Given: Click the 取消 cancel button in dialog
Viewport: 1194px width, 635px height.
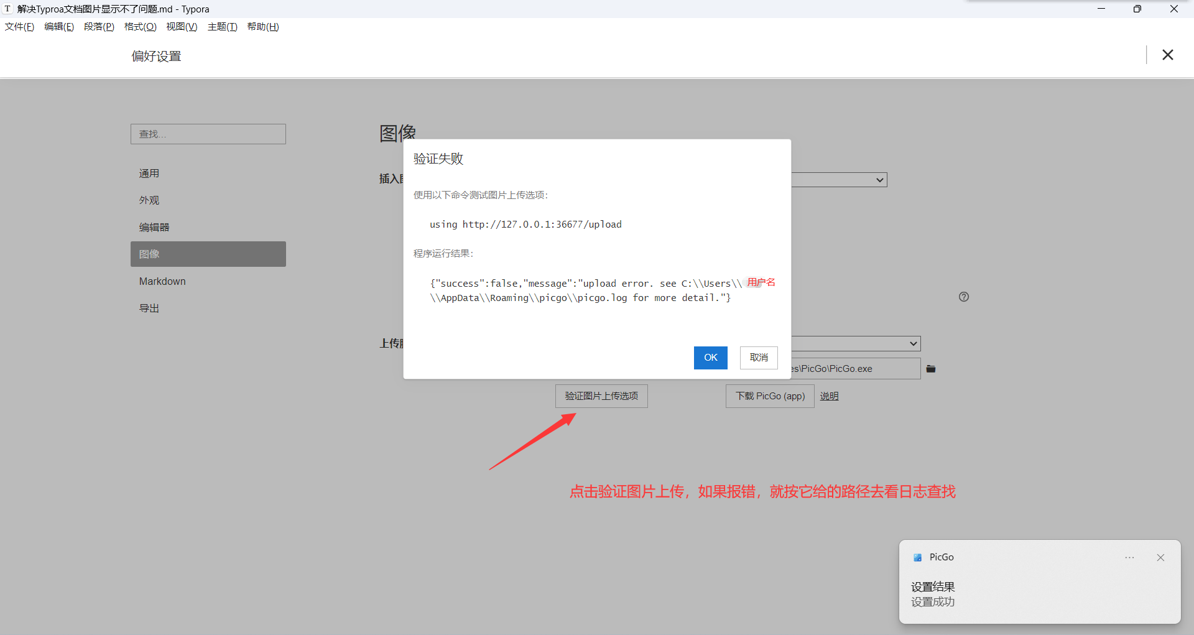Looking at the screenshot, I should coord(759,358).
